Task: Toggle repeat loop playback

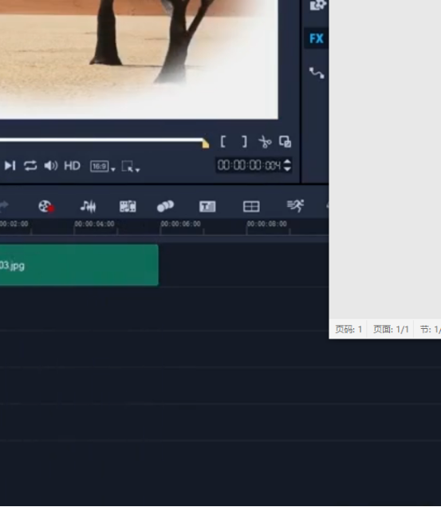Action: click(30, 165)
